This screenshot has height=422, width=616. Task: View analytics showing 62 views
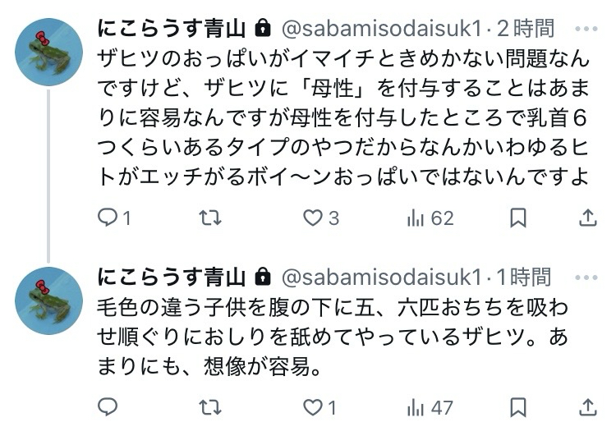click(417, 218)
